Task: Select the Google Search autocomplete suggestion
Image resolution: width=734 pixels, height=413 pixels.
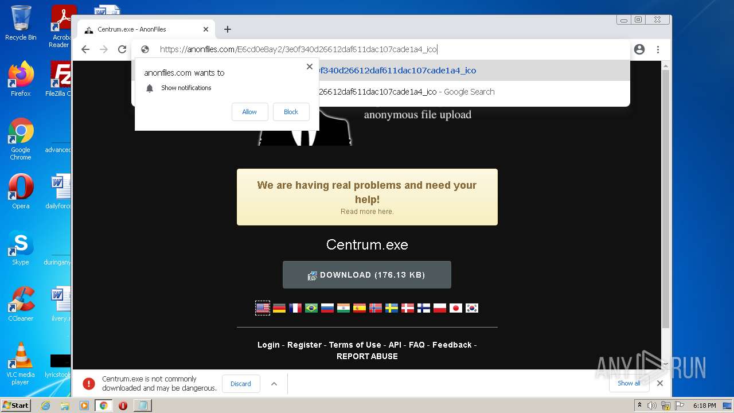Action: [382, 92]
